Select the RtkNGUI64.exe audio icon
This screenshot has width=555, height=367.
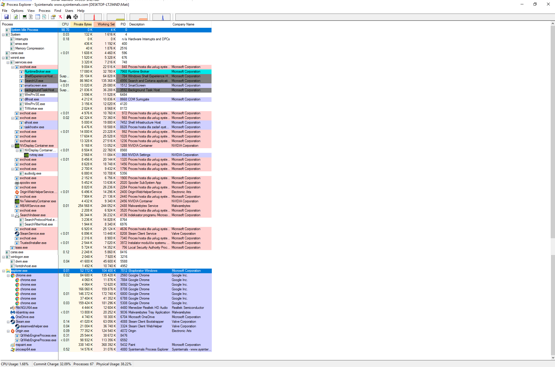(x=12, y=308)
